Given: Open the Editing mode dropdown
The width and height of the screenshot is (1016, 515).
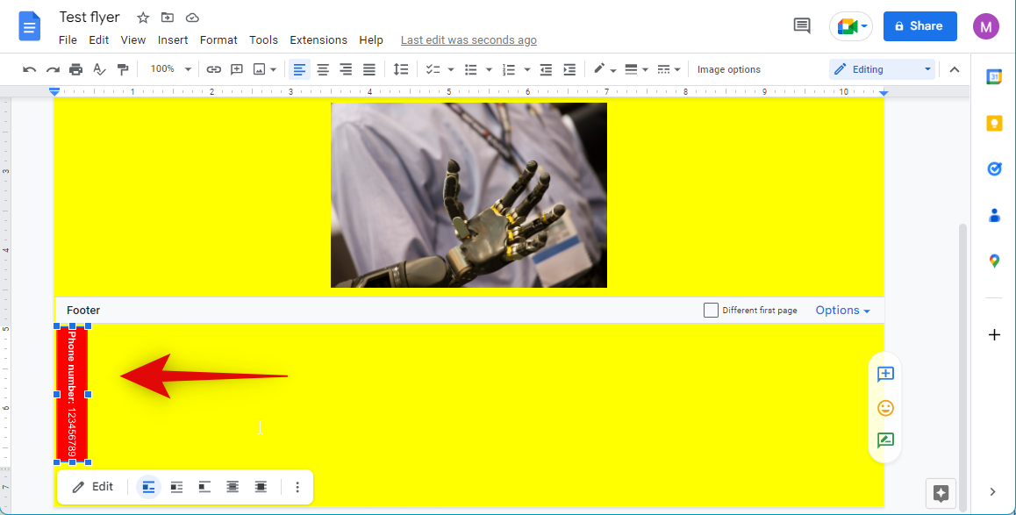Looking at the screenshot, I should point(881,69).
